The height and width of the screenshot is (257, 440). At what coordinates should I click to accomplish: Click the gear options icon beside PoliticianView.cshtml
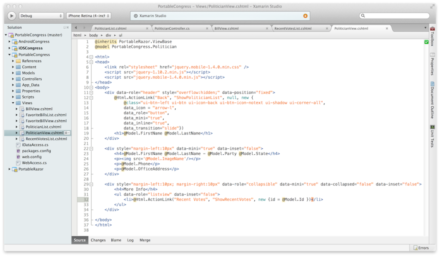click(x=68, y=133)
